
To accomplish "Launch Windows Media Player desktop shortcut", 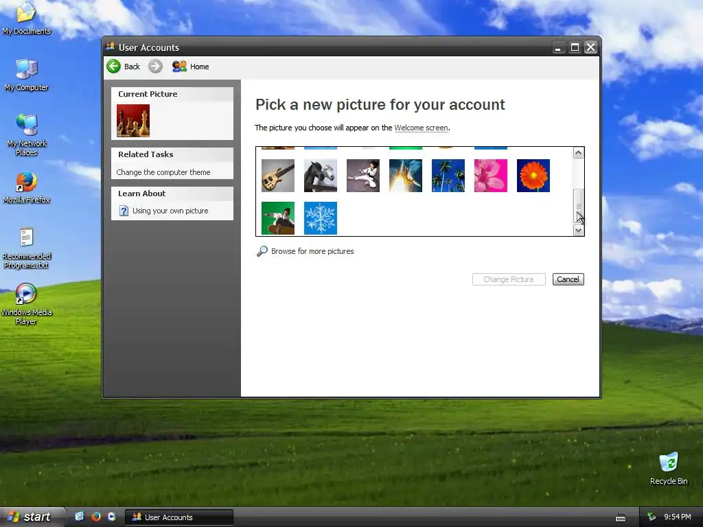I will tap(27, 304).
